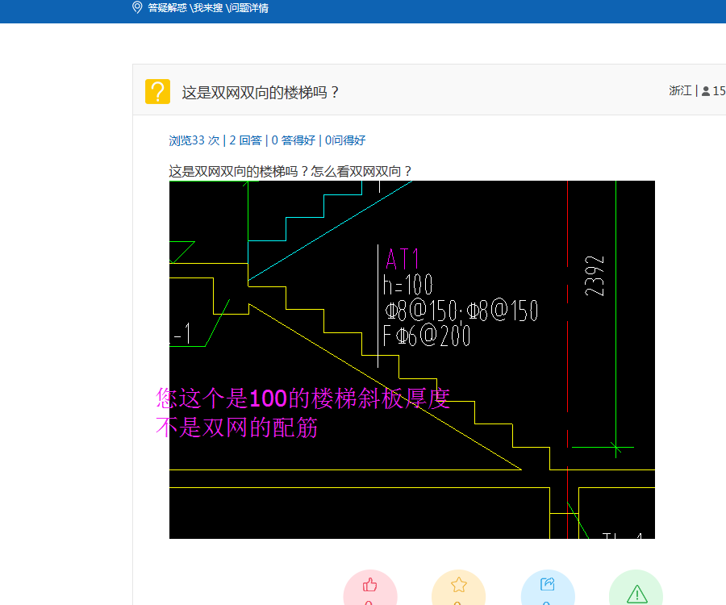Click the location pin icon in breadcrumb
Image resolution: width=726 pixels, height=605 pixels.
click(x=137, y=7)
